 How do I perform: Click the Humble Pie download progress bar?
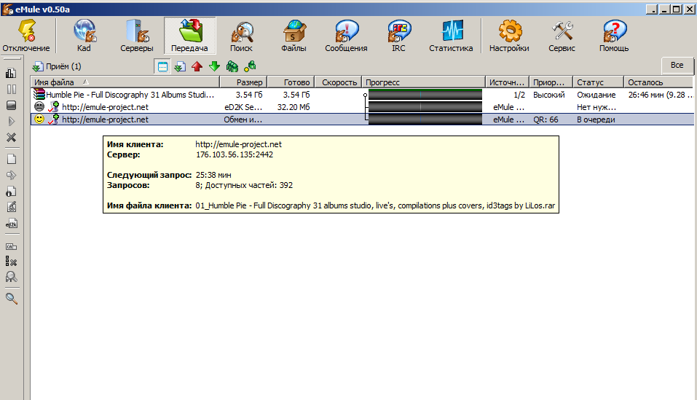[x=425, y=95]
